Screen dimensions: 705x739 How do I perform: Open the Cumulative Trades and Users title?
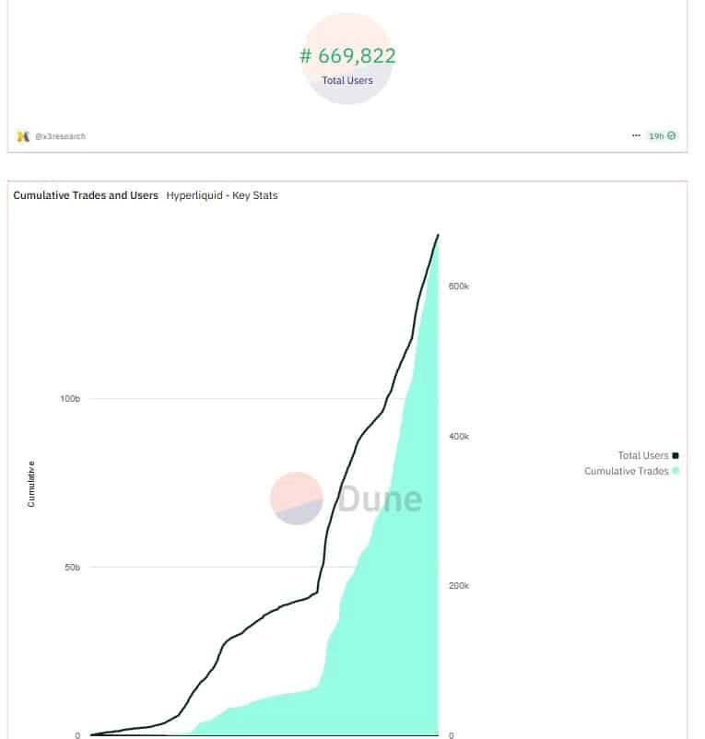86,195
